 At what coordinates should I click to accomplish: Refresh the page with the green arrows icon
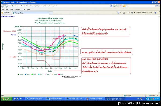coord(117,6)
